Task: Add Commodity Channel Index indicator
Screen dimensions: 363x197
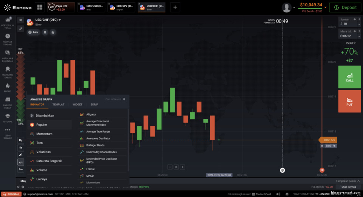Action: (102, 152)
